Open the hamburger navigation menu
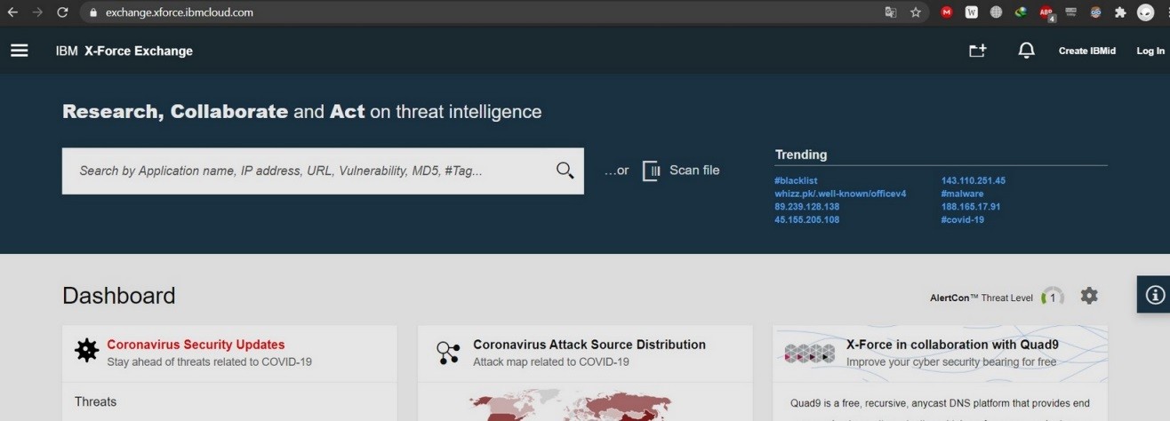1170x421 pixels. [20, 51]
